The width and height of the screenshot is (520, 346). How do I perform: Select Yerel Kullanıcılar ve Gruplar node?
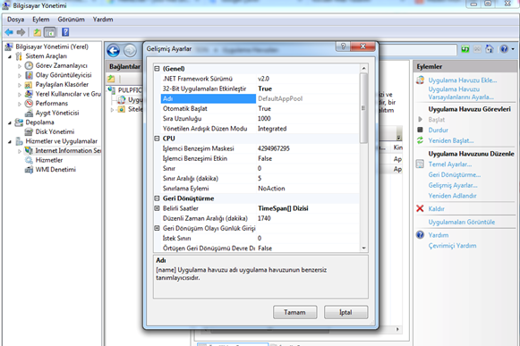[x=68, y=94]
